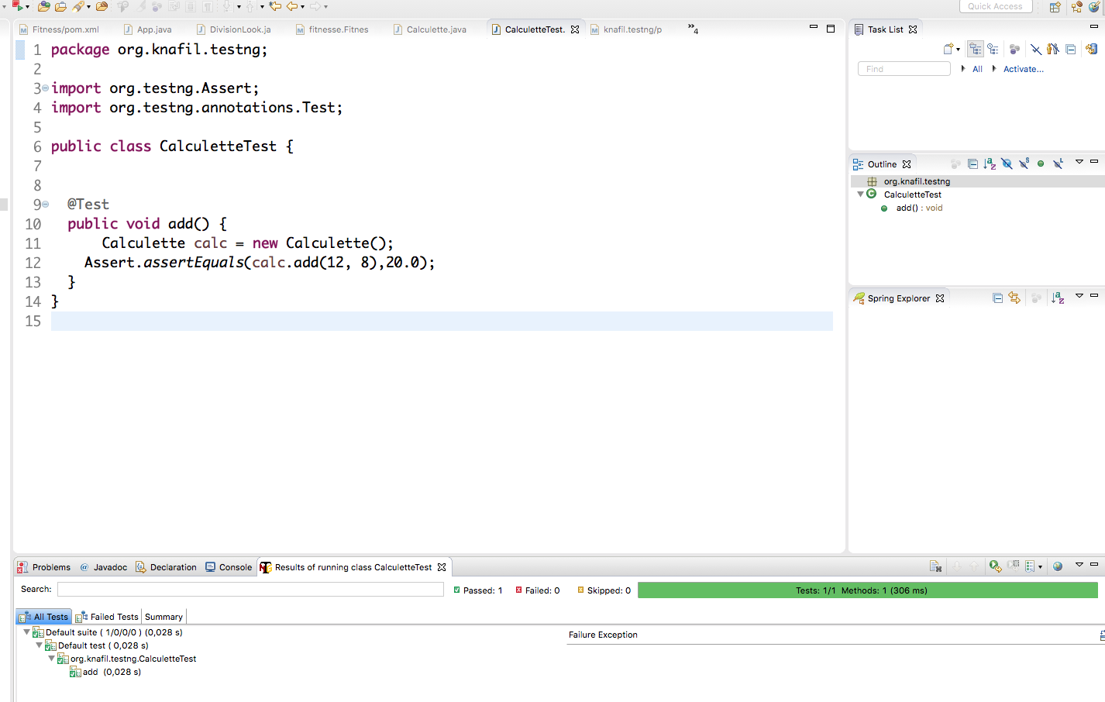Collapse the Default test tree node
The image size is (1105, 702).
(x=39, y=645)
